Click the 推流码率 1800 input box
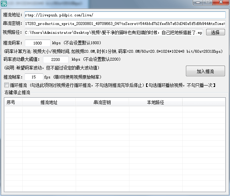The image size is (230, 196). pos(38,43)
